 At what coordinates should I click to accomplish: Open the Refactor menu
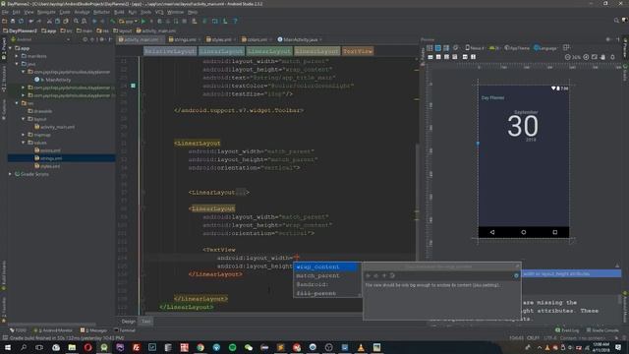coord(101,12)
